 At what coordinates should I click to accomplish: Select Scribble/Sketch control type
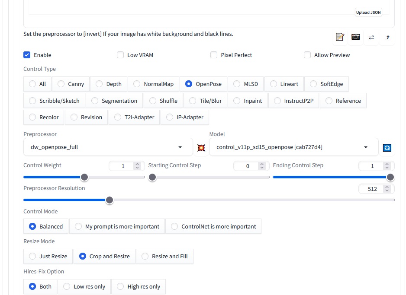click(x=54, y=101)
